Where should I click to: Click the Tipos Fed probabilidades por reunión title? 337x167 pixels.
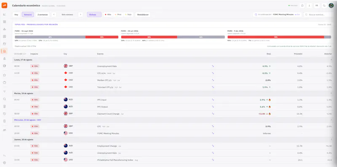point(36,25)
